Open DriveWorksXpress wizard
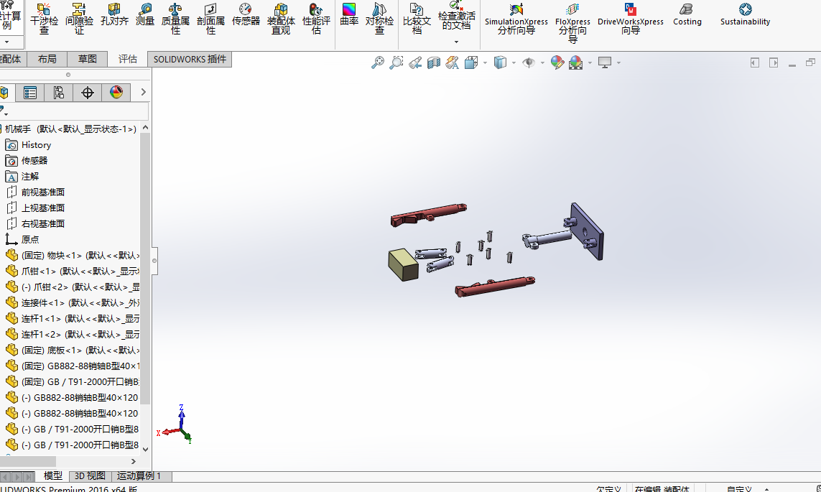 coord(631,19)
